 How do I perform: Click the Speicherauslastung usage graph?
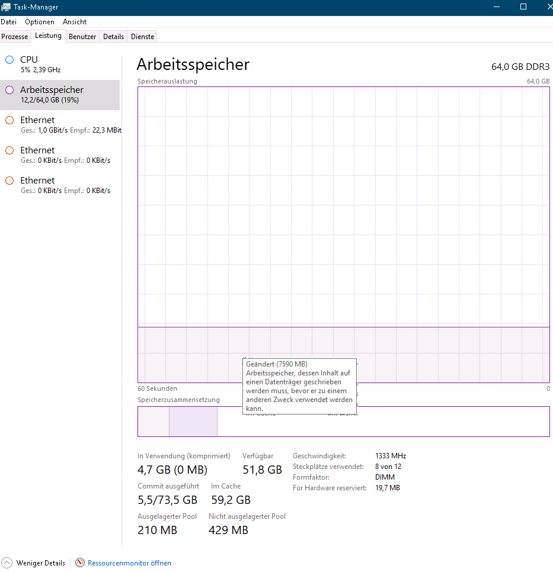343,234
